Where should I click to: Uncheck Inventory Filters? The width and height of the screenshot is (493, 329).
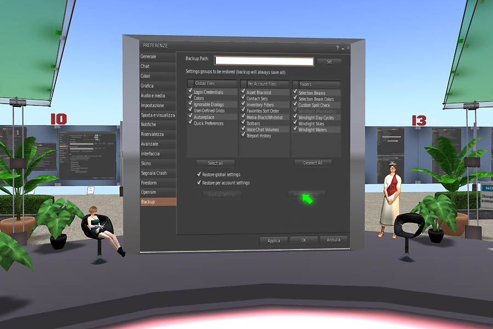pyautogui.click(x=243, y=104)
